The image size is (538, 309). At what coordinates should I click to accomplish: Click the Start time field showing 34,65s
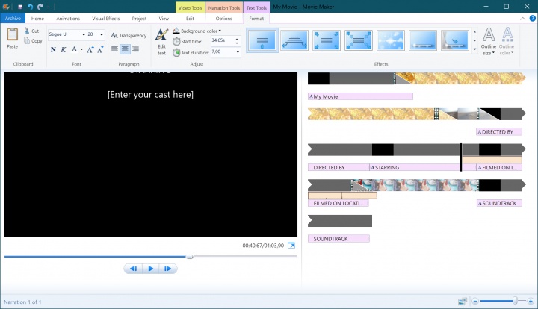[223, 41]
